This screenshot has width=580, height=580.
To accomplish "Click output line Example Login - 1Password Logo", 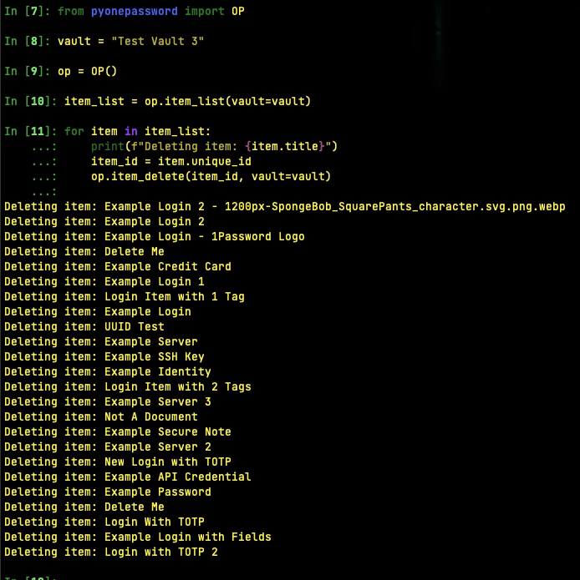I will (155, 237).
